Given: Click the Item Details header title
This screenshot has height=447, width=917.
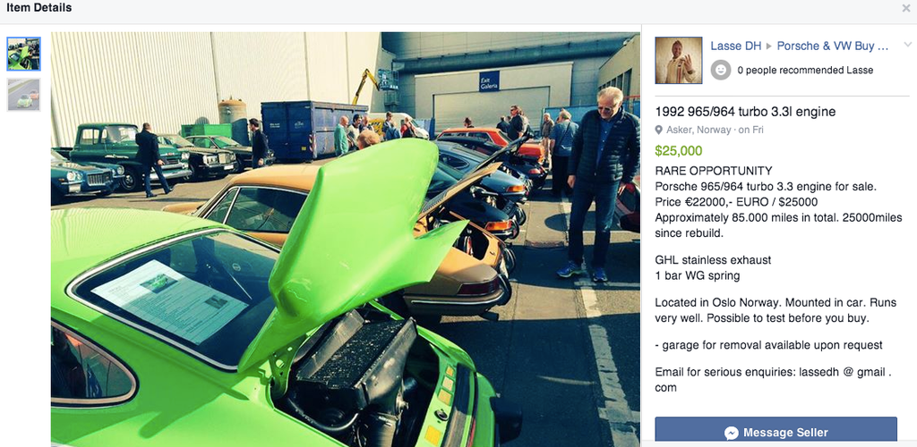Looking at the screenshot, I should [39, 8].
